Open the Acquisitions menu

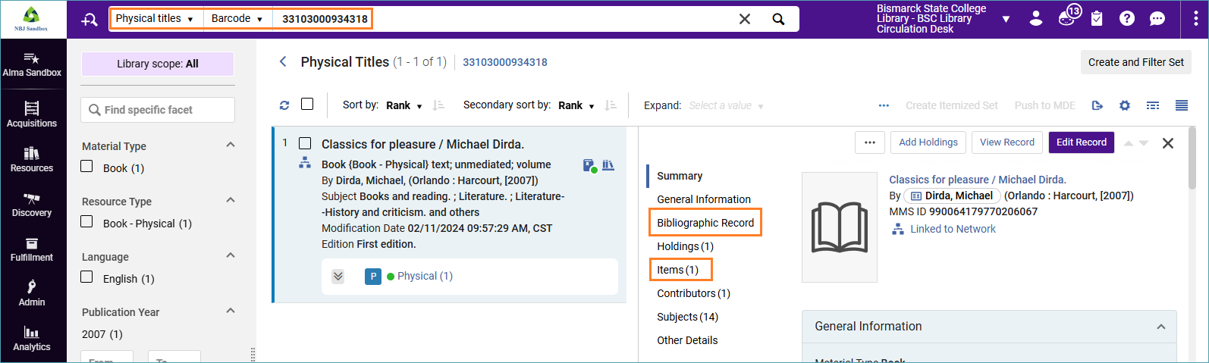coord(32,114)
